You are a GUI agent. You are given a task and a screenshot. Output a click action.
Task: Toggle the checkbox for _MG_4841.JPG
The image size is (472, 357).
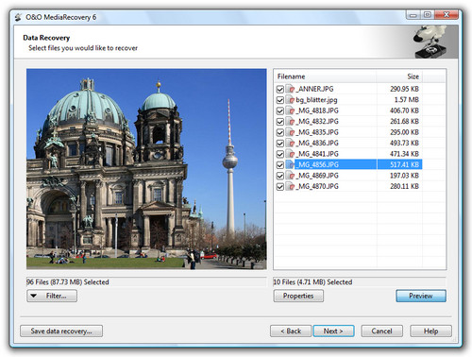279,154
